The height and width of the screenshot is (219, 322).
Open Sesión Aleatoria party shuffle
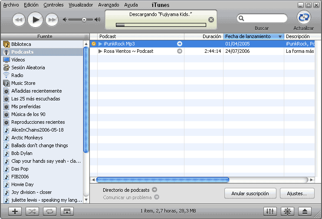pyautogui.click(x=42, y=68)
